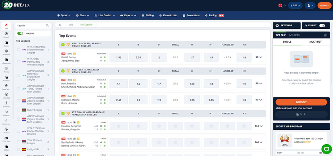Viewport: 333px width, 156px height.
Task: Clear bet slip with trash icon
Action: click(x=325, y=35)
